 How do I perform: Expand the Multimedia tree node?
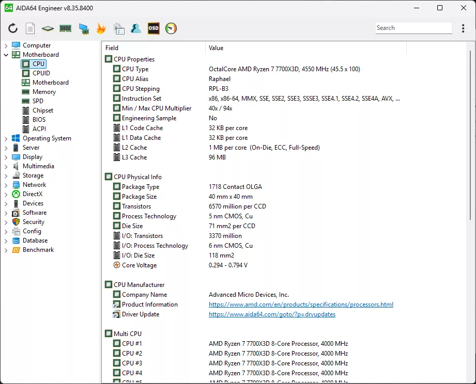pos(6,167)
